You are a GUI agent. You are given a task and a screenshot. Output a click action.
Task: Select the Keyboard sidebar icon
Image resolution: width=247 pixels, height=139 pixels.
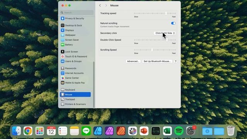63,90
